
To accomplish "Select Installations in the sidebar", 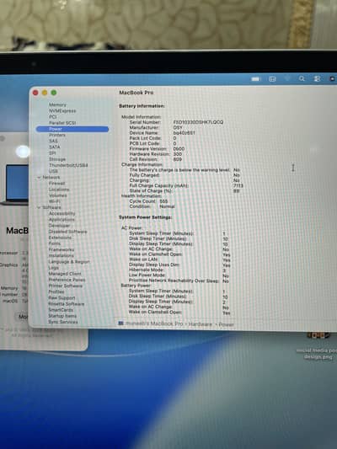I will pyautogui.click(x=61, y=256).
